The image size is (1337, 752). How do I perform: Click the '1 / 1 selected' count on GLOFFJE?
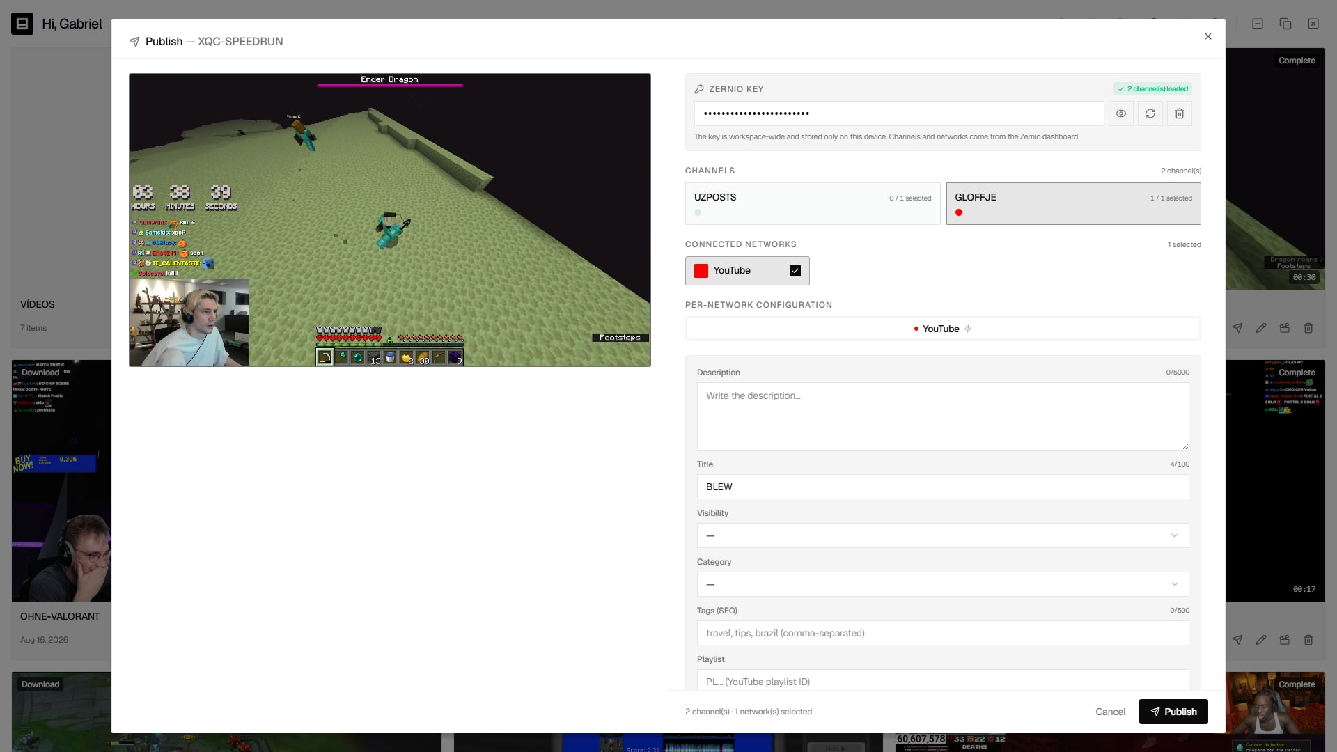pyautogui.click(x=1171, y=198)
